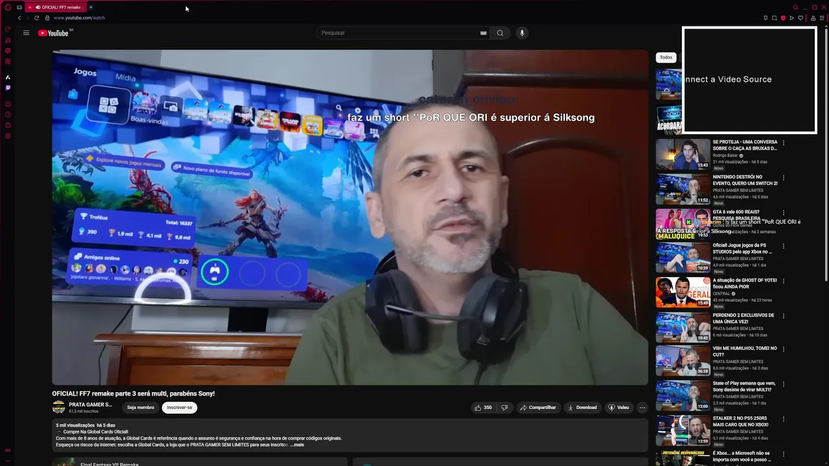Image resolution: width=829 pixels, height=466 pixels.
Task: Click the search magnifier button
Action: (500, 33)
